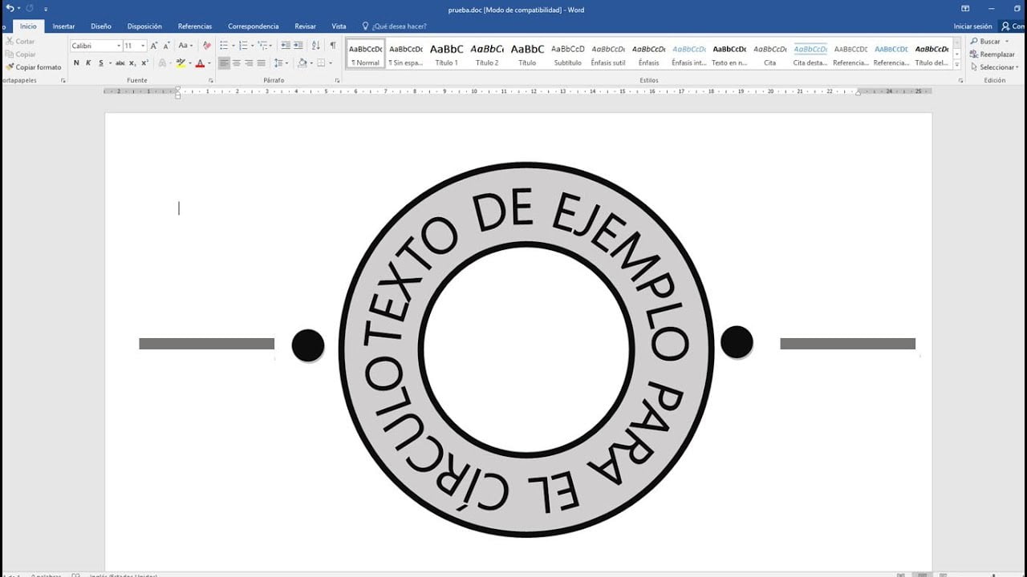Select the Copiar formato tool

35,67
